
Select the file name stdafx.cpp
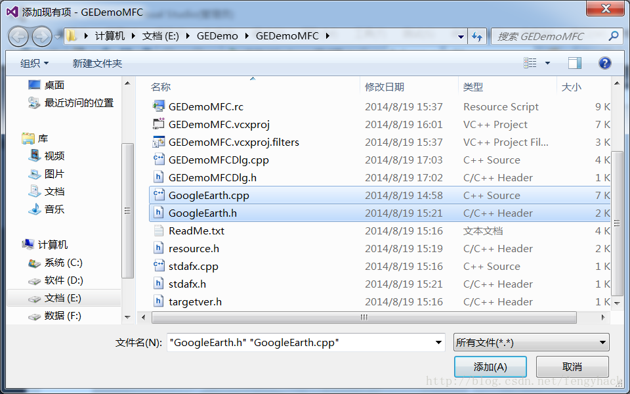(193, 266)
